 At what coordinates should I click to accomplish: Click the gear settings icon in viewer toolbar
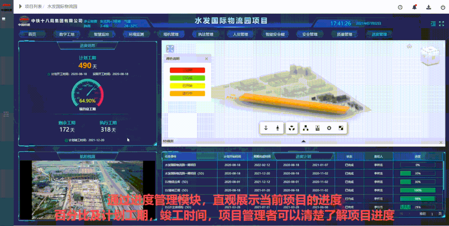click(x=329, y=128)
